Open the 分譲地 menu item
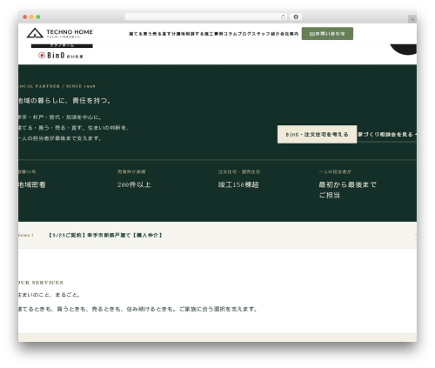The height and width of the screenshot is (368, 435). (177, 34)
